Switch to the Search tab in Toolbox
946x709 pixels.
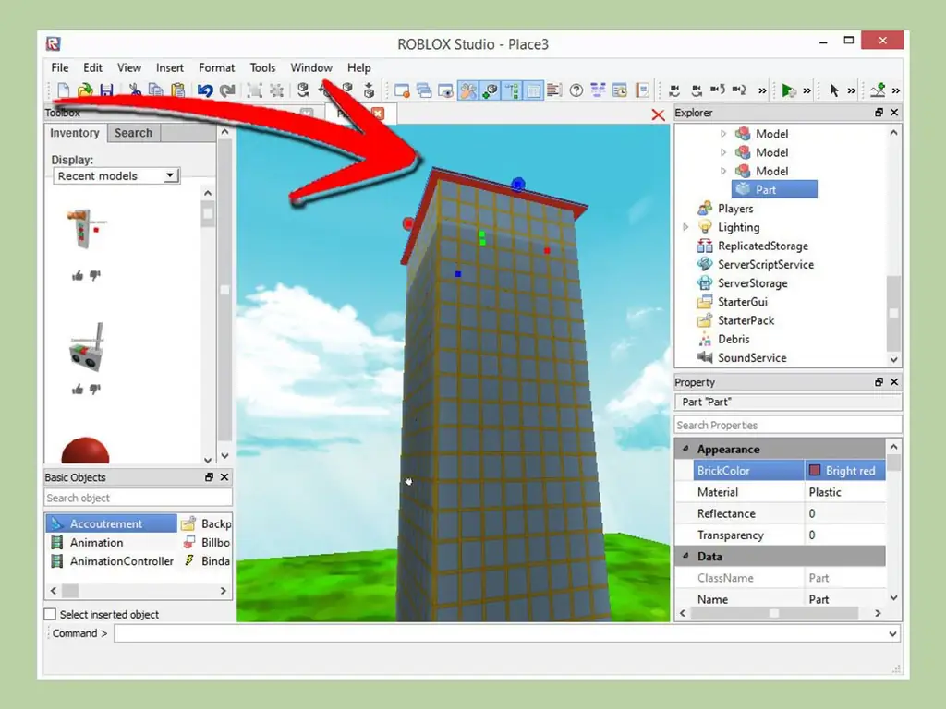(x=133, y=133)
